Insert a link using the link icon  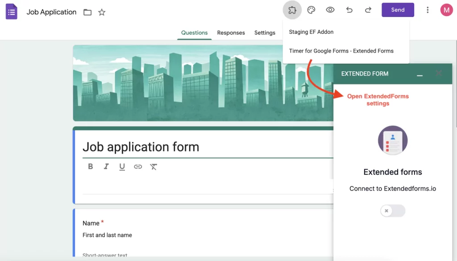[138, 166]
